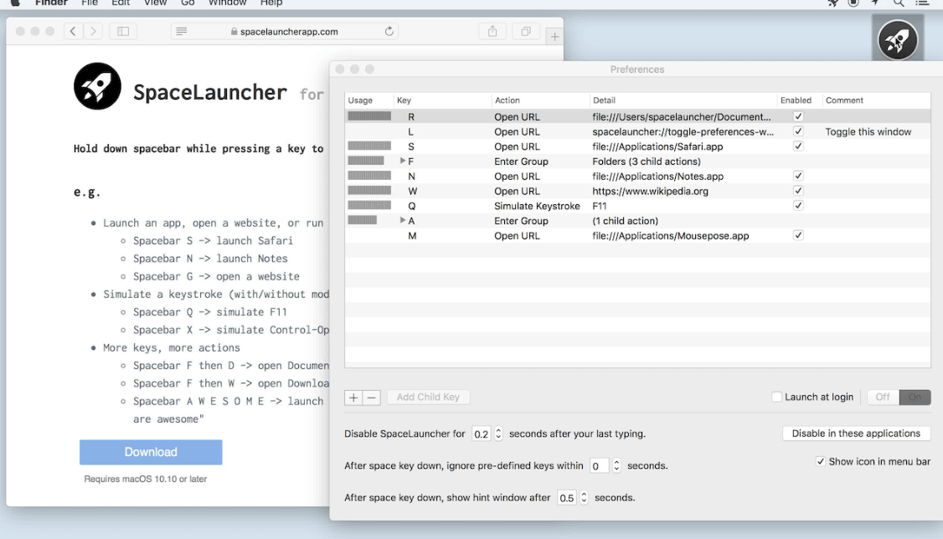This screenshot has width=943, height=539.
Task: Toggle Enabled for the M Mousepose row
Action: coord(798,235)
